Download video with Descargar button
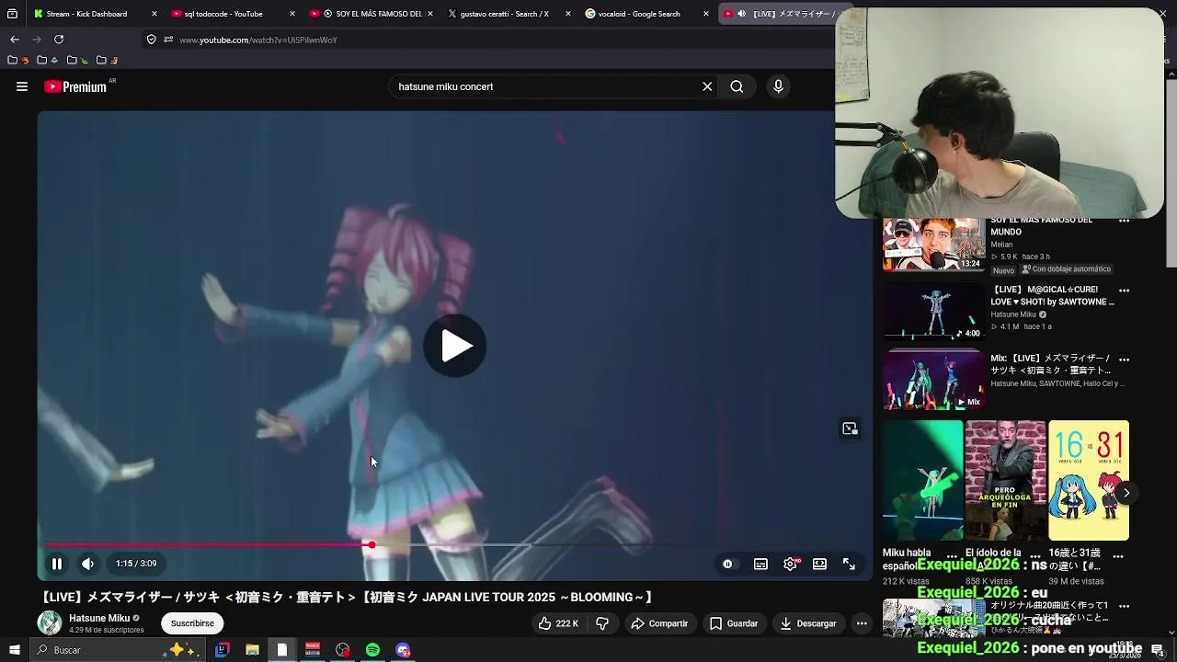Screen dimensions: 1177x662 [x=807, y=623]
